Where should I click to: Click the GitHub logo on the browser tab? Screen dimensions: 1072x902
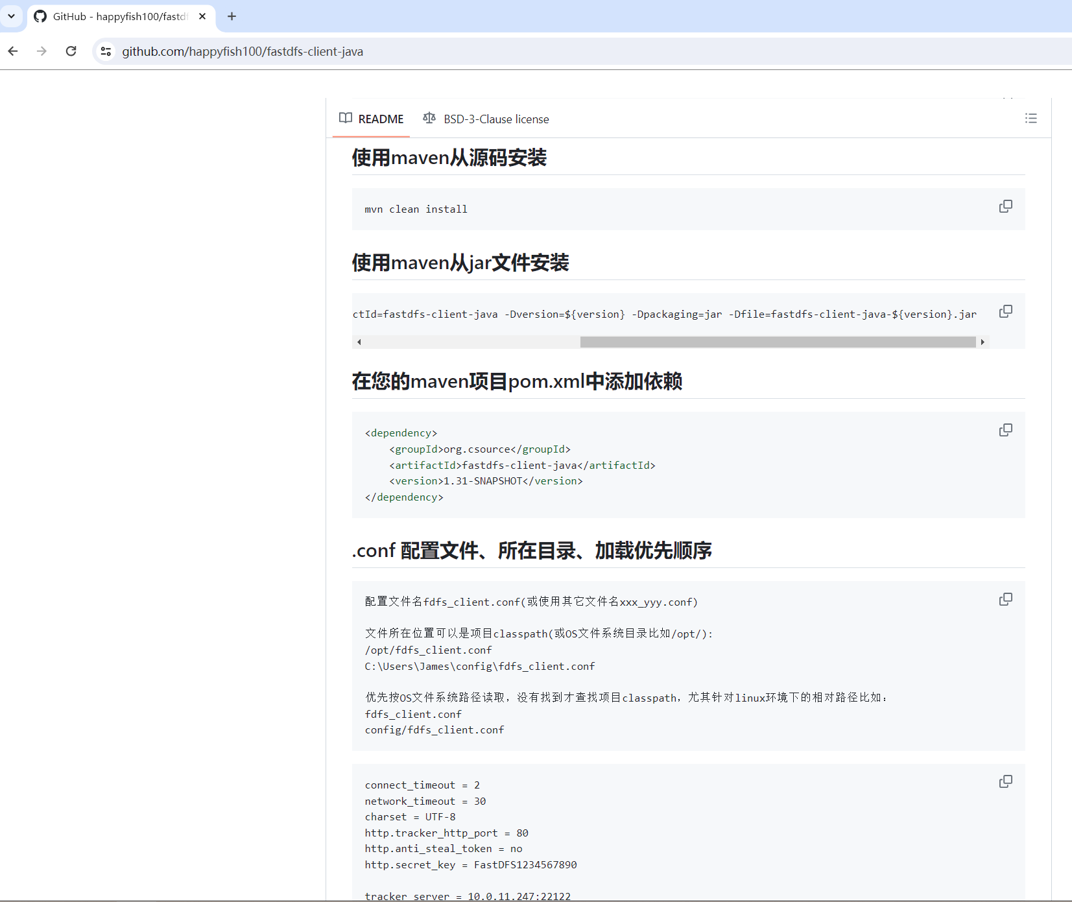coord(40,16)
